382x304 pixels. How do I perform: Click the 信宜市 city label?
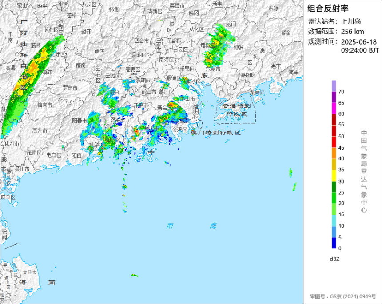(45, 105)
